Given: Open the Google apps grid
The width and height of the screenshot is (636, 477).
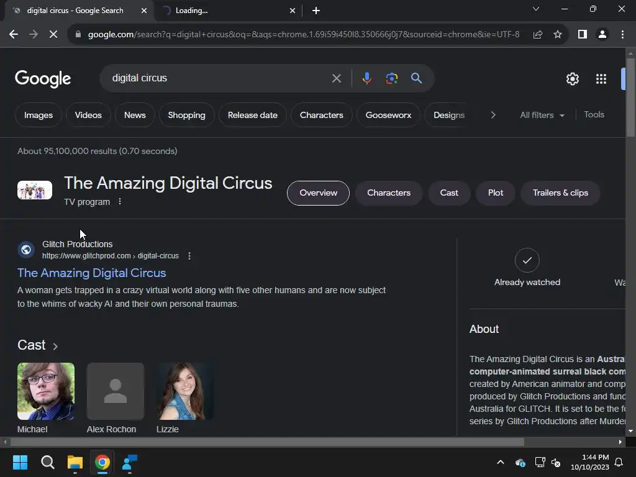Looking at the screenshot, I should click(601, 79).
